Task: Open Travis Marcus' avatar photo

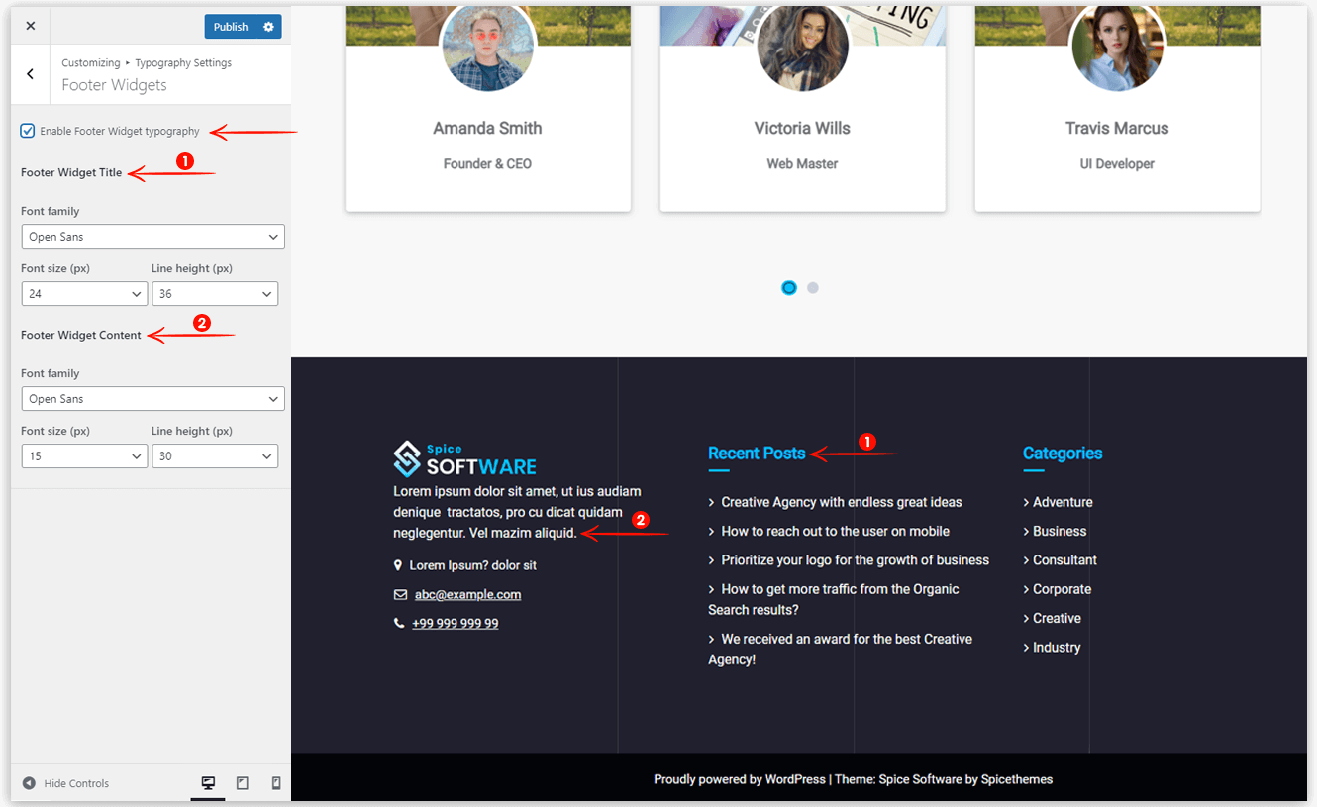Action: [1118, 46]
